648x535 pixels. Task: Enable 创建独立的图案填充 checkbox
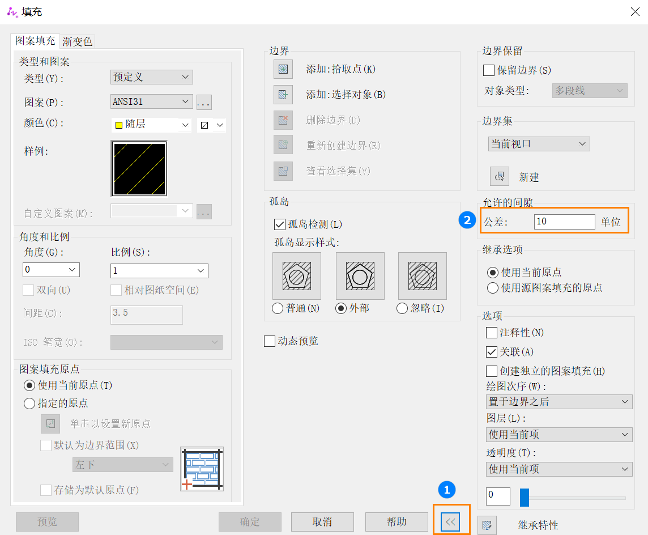point(492,371)
